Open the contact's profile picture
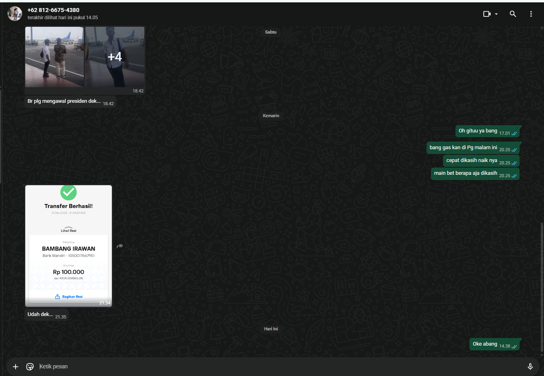Screen dimensions: 544x376 (x=15, y=14)
